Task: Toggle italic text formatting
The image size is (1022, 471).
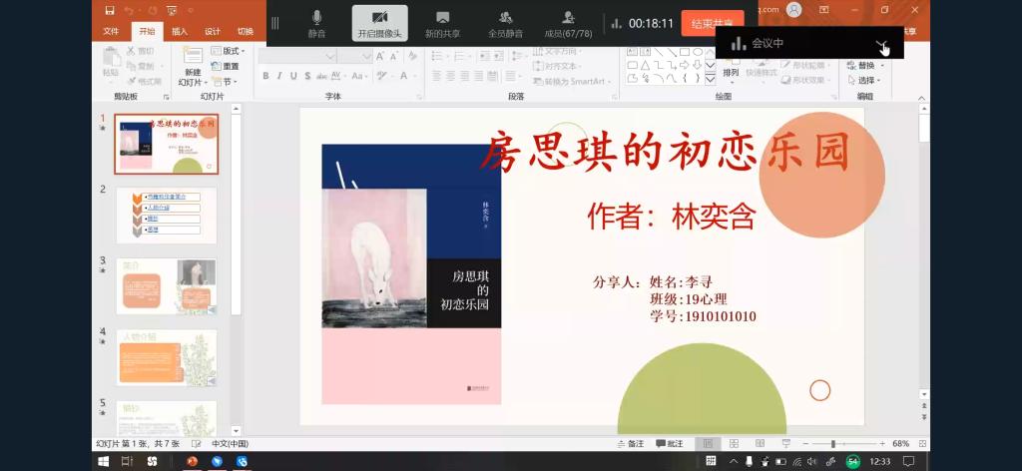Action: point(279,76)
